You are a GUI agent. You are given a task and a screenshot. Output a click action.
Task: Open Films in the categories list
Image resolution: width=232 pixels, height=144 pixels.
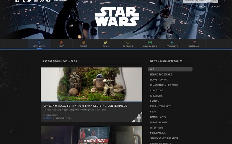pyautogui.click(x=153, y=112)
